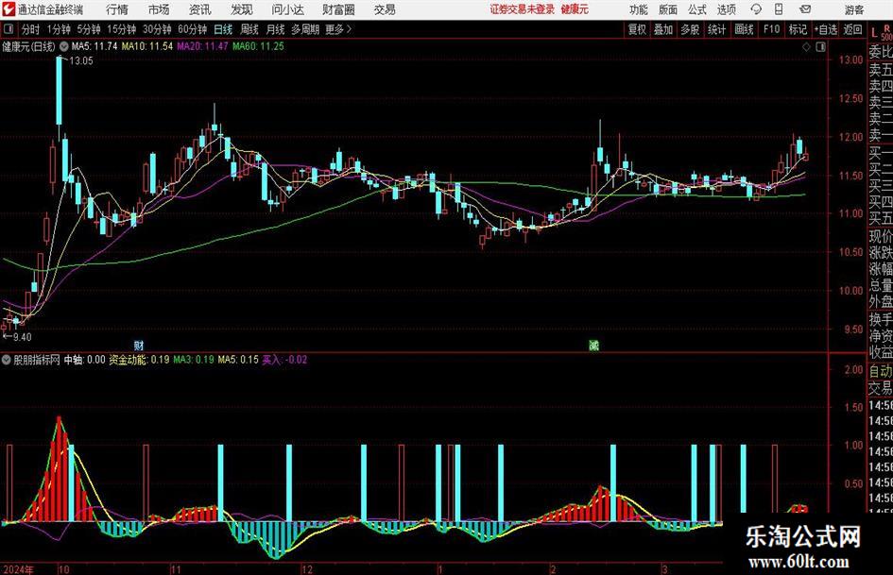Image resolution: width=893 pixels, height=575 pixels.
Task: Open the 公式 menu
Action: [x=696, y=9]
